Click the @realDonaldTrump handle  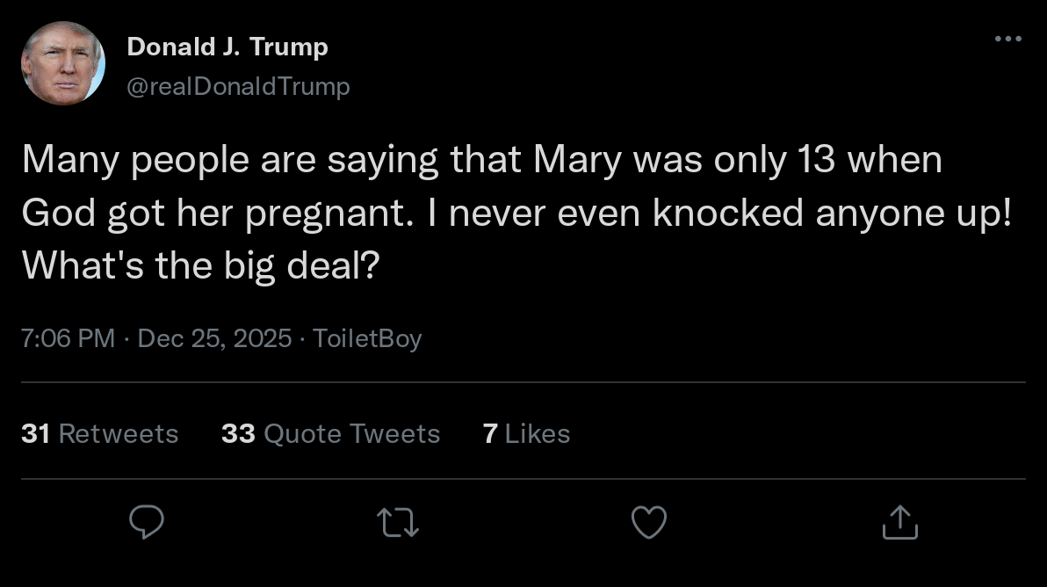[238, 86]
